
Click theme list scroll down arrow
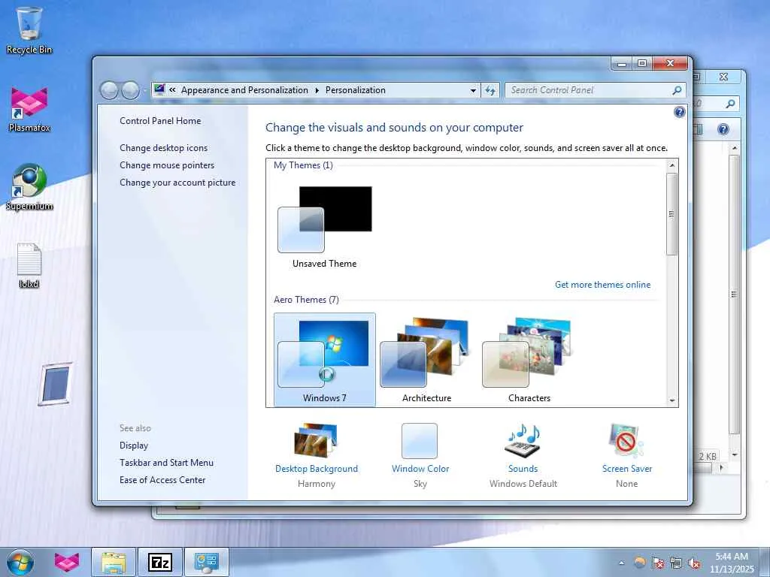(672, 400)
